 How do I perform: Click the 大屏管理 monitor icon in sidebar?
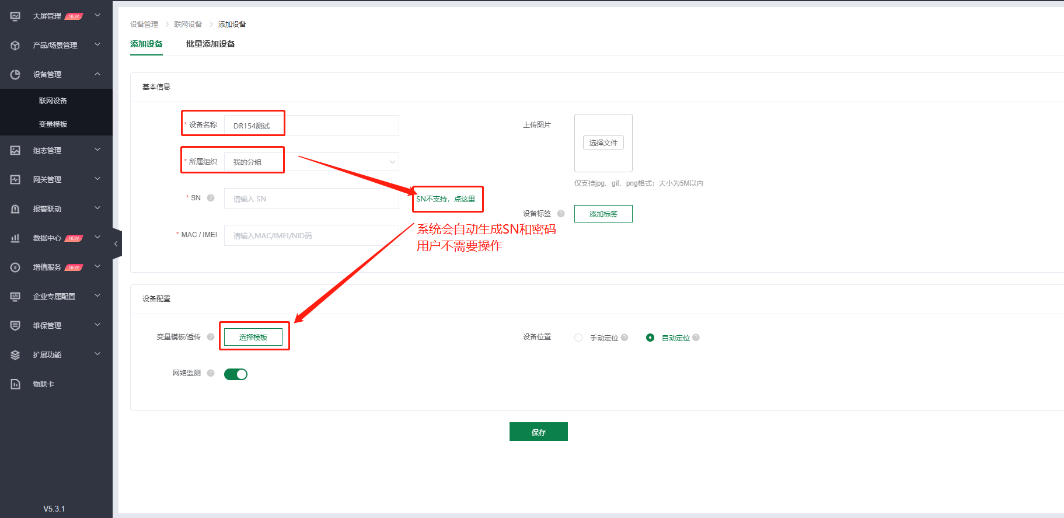(15, 16)
